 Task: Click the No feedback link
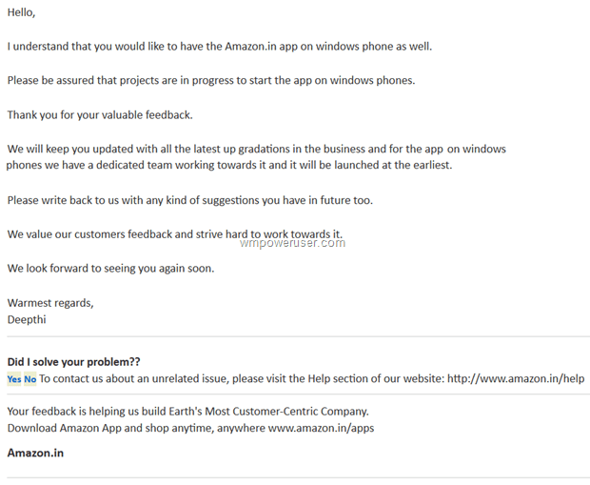point(30,378)
